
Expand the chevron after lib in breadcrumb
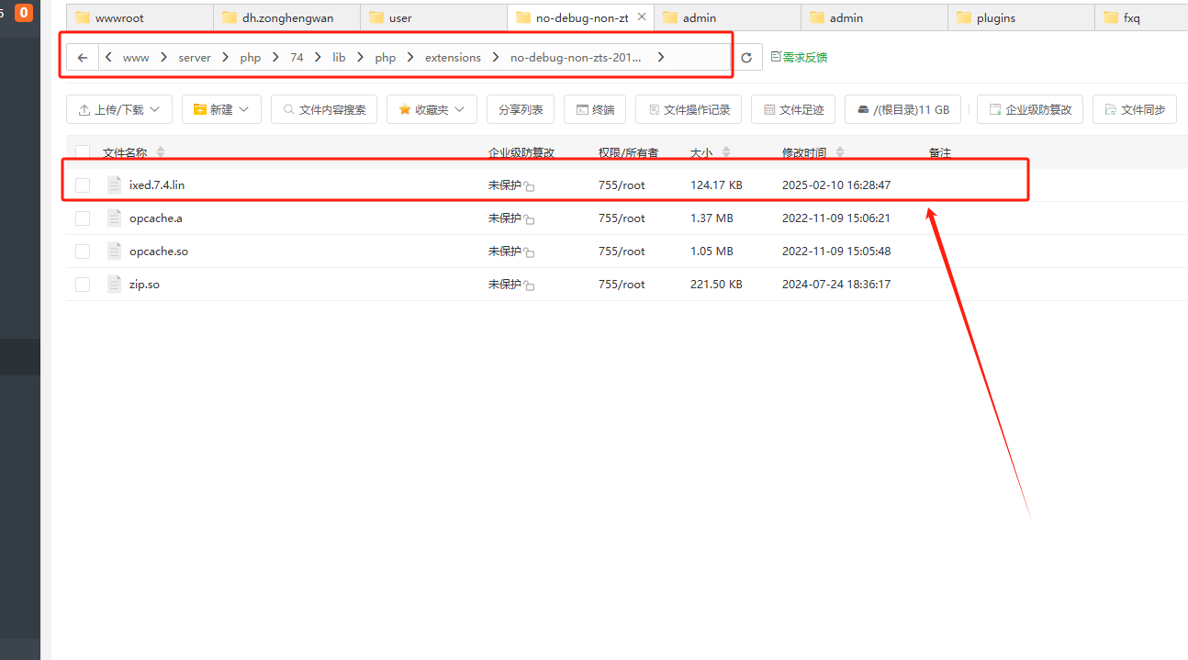pyautogui.click(x=360, y=58)
